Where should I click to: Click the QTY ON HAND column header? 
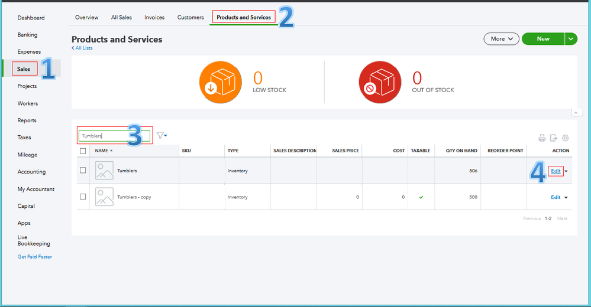[461, 151]
